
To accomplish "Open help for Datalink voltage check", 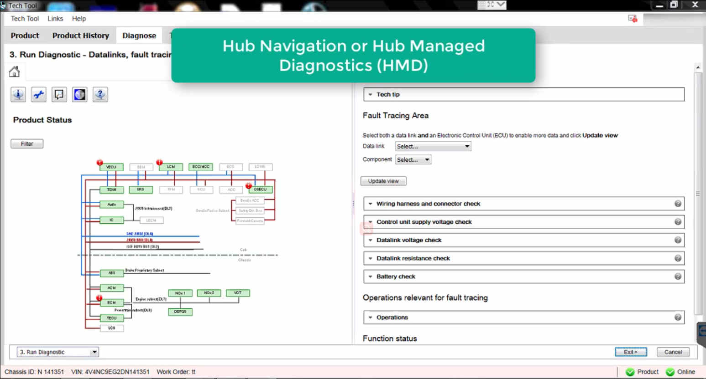I will point(678,240).
